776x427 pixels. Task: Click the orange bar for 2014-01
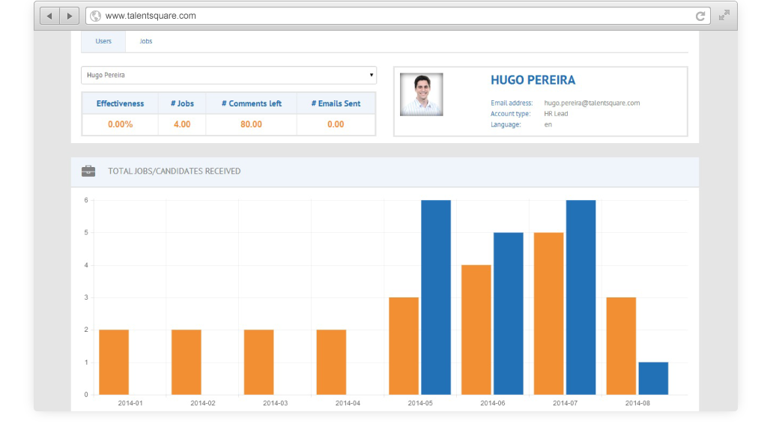[x=114, y=362]
